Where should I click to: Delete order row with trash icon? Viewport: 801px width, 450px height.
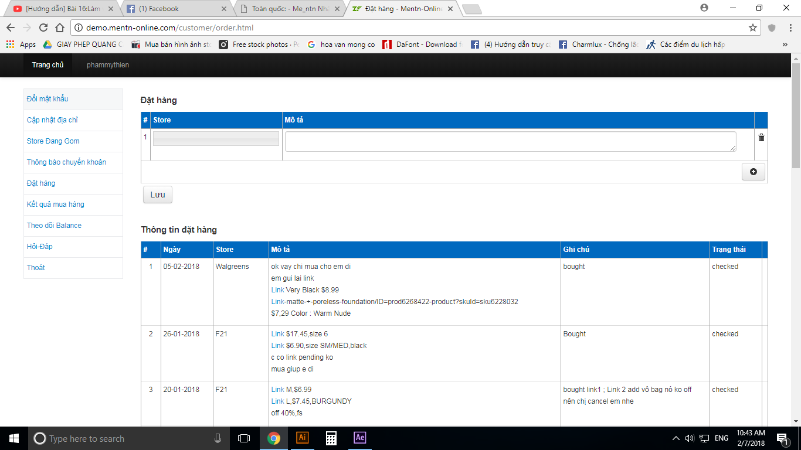pos(761,138)
